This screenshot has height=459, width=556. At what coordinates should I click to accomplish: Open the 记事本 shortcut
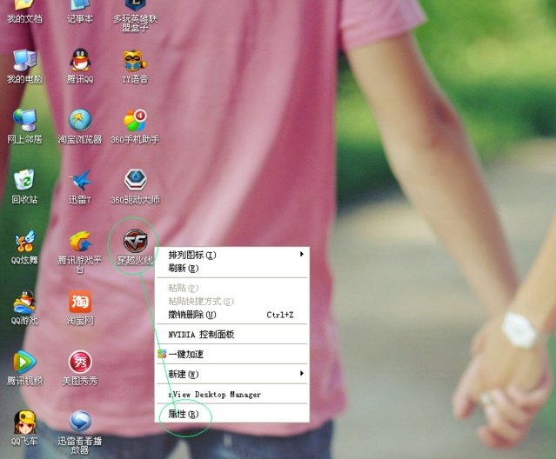click(80, 10)
